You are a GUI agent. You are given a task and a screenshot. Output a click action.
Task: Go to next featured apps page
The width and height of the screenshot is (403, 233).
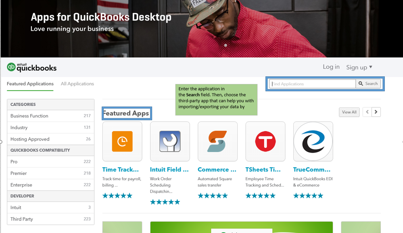[376, 112]
